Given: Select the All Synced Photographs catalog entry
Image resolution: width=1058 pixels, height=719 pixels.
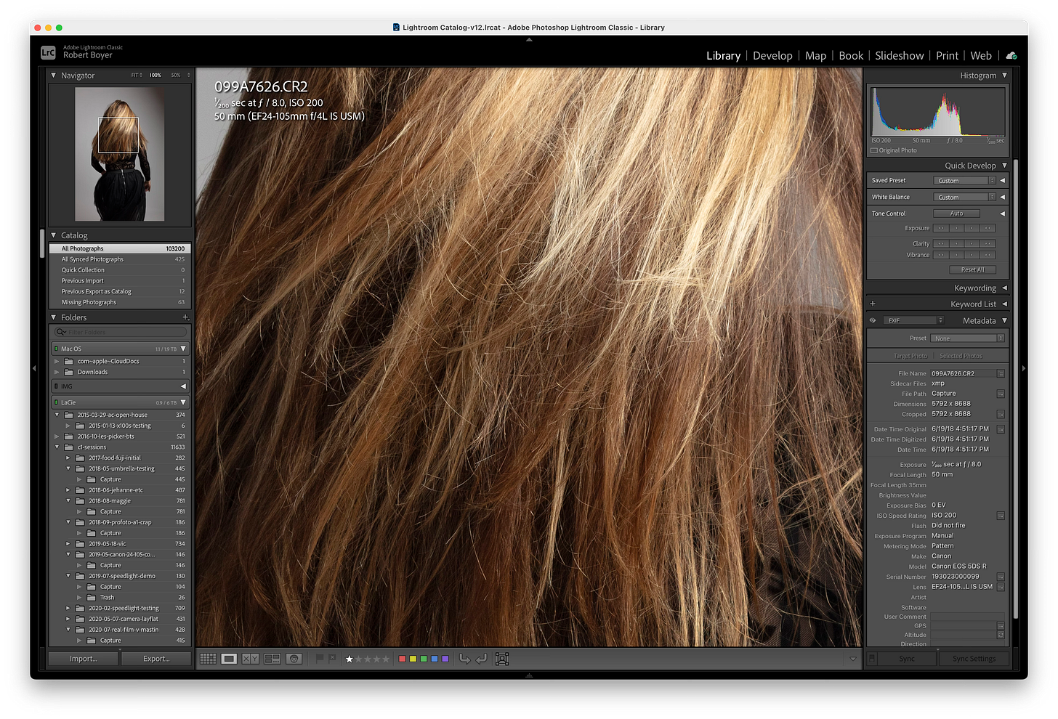Looking at the screenshot, I should click(120, 259).
